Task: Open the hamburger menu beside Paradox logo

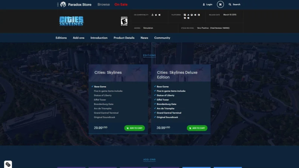Action: 58,4
